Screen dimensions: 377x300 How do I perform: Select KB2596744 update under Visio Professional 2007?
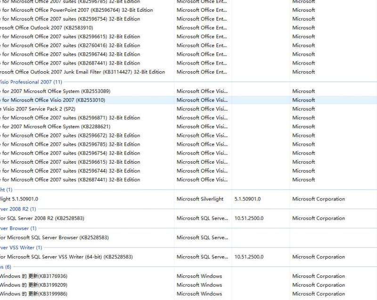[70, 171]
